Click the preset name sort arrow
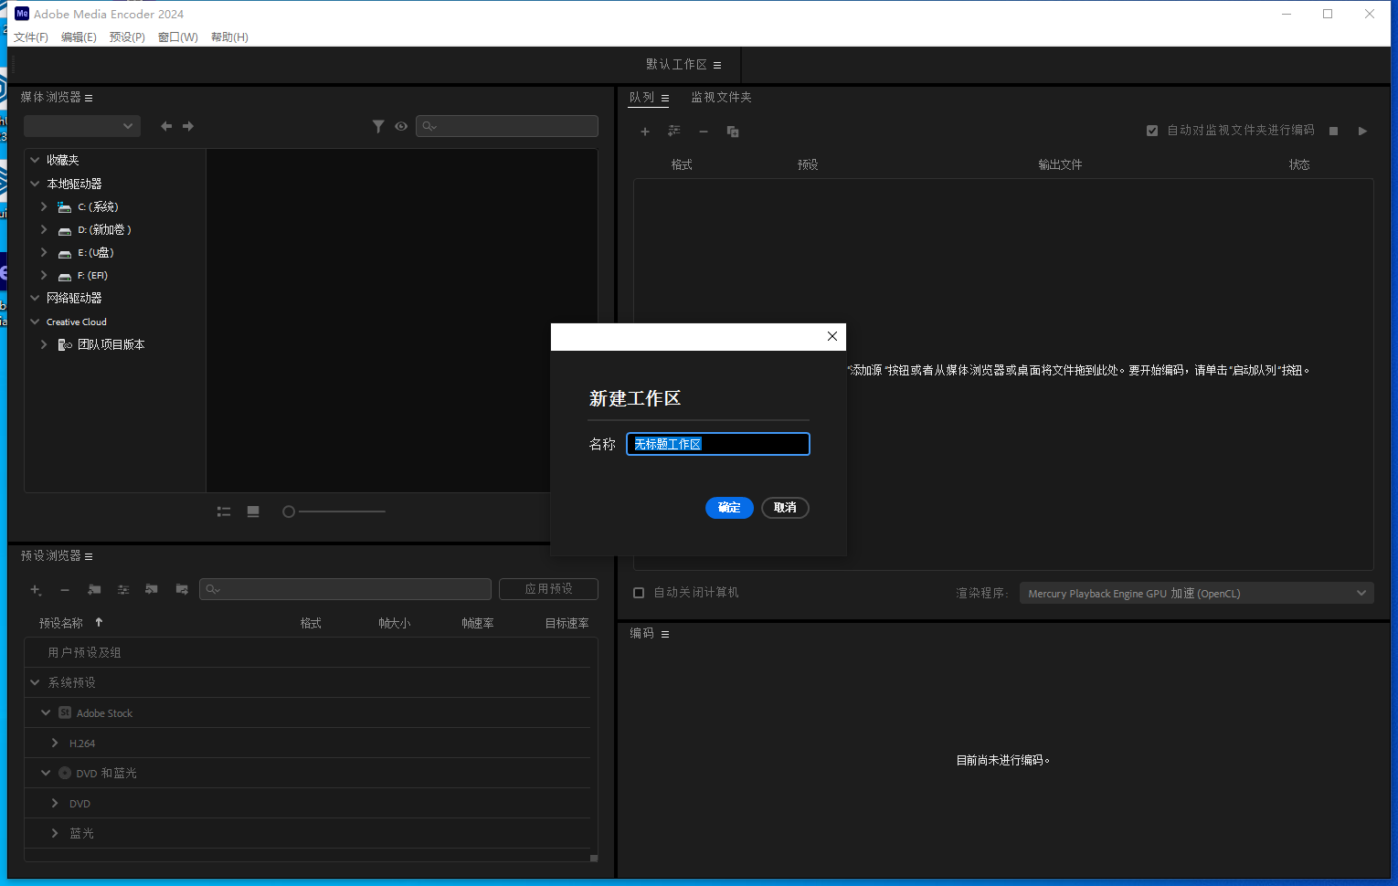The height and width of the screenshot is (886, 1398). (x=99, y=622)
